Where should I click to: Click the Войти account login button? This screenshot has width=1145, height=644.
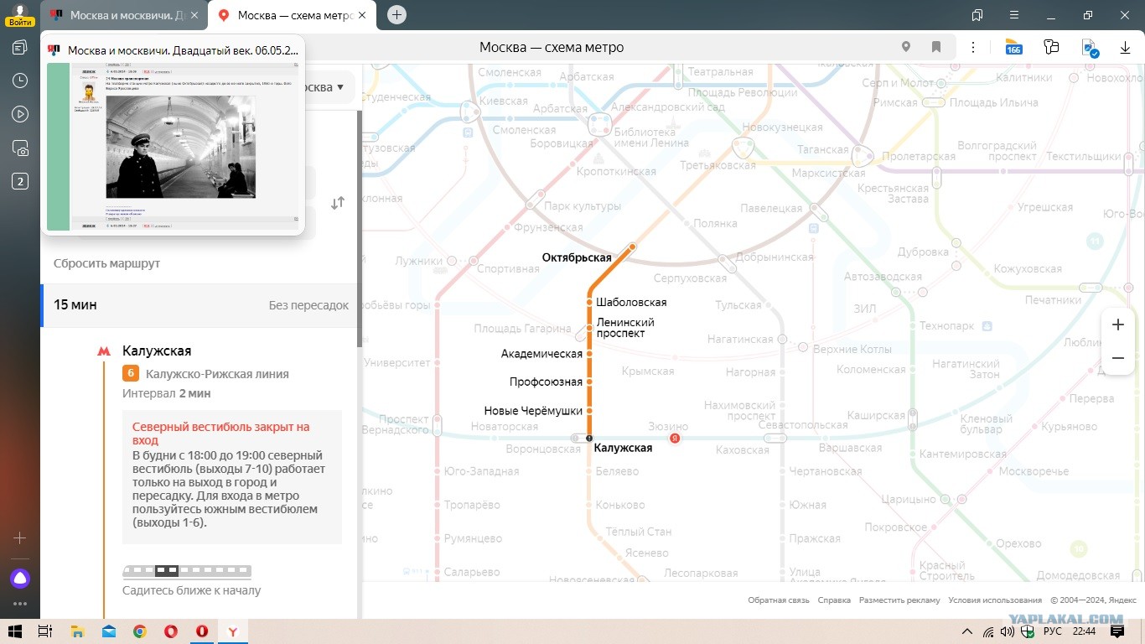19,15
